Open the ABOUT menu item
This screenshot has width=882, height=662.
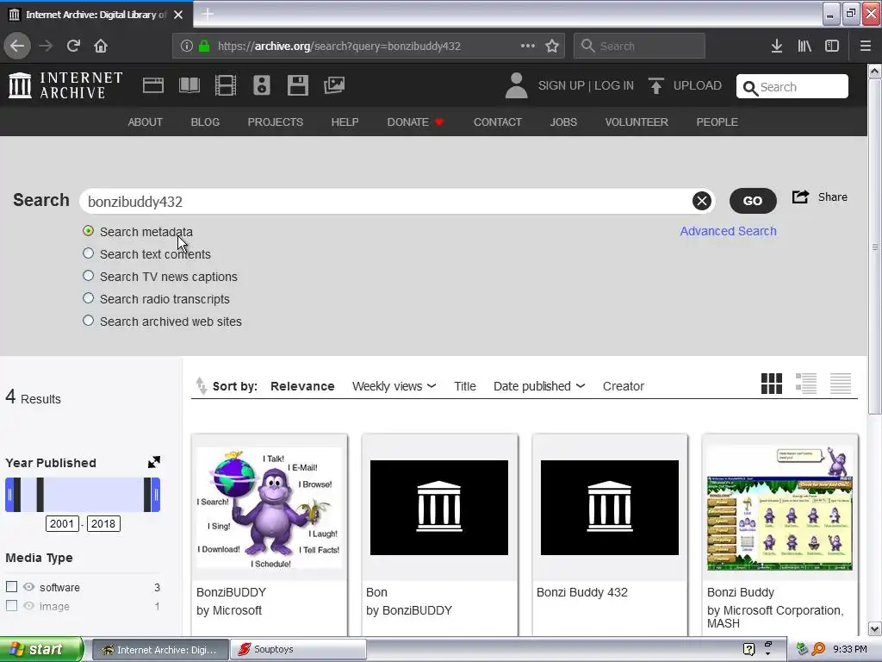coord(145,122)
